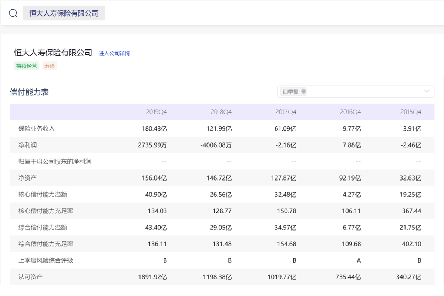Click the 128.77 core adequacy ratio
Image resolution: width=444 pixels, height=296 pixels.
coord(222,211)
